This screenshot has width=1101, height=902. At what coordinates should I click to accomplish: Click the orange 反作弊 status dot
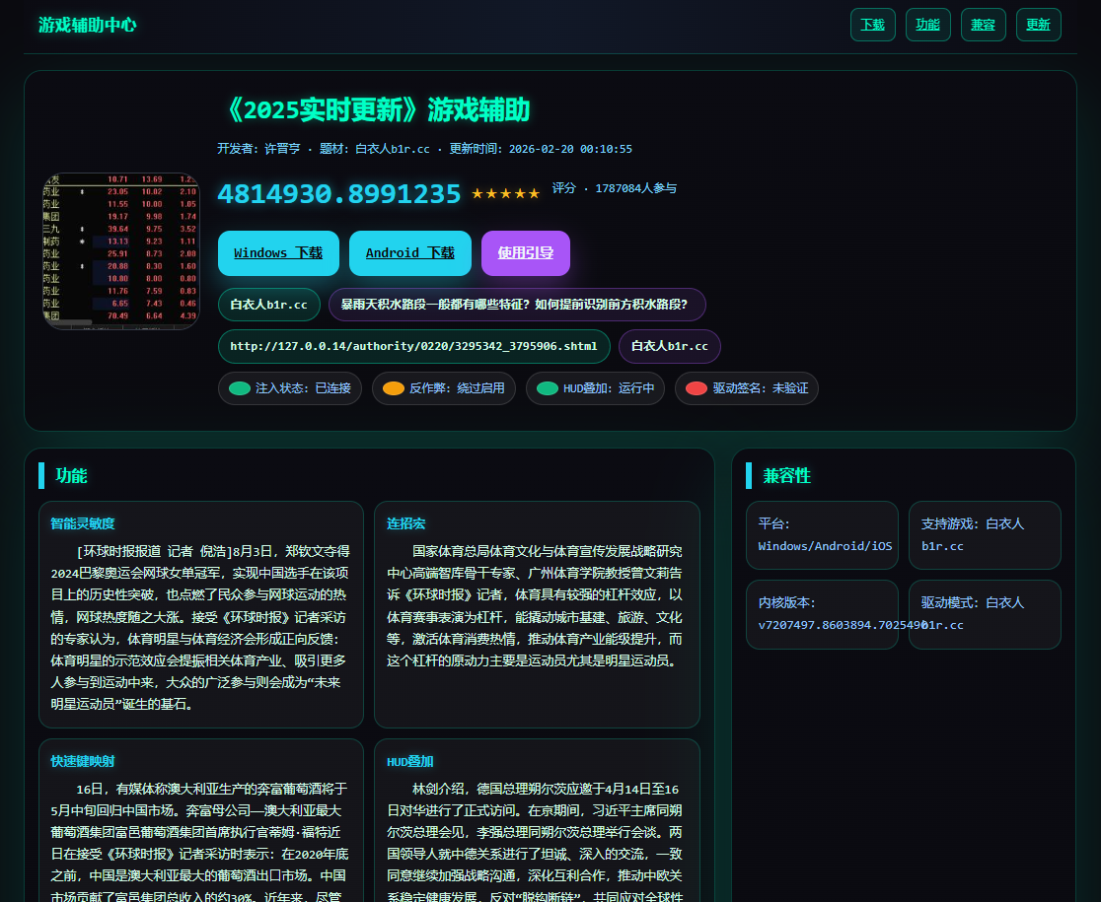[394, 388]
